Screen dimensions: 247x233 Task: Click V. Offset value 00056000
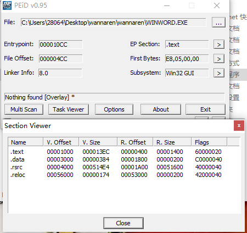pyautogui.click(x=60, y=175)
